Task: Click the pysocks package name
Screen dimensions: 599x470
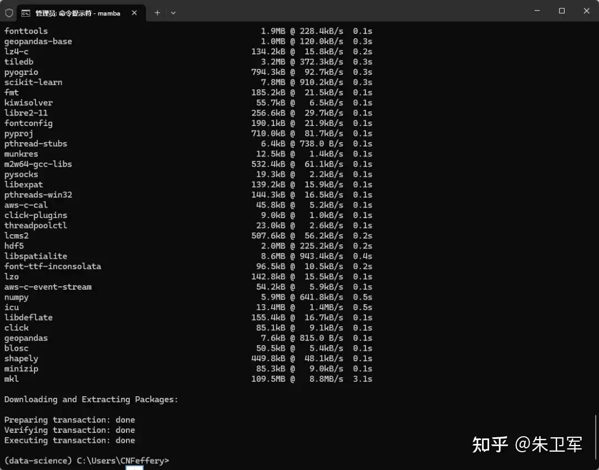Action: 21,175
